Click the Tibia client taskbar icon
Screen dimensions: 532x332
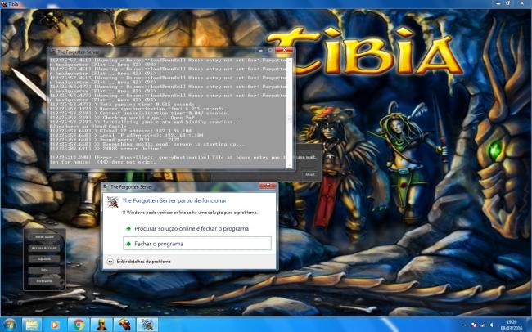point(124,325)
